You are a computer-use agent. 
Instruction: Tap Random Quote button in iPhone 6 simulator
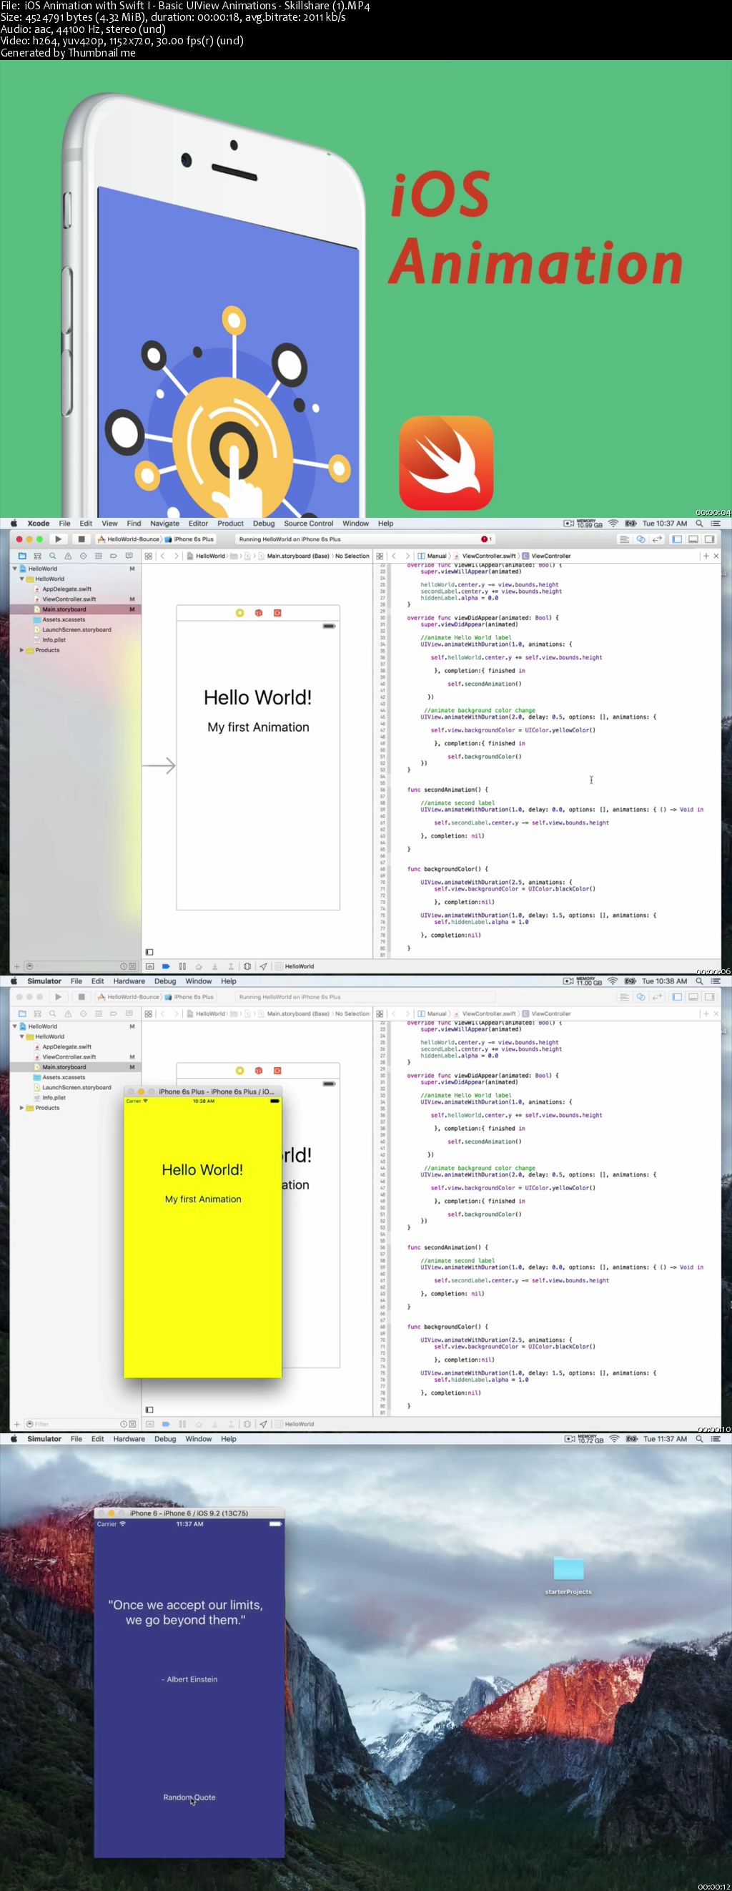[x=189, y=1797]
